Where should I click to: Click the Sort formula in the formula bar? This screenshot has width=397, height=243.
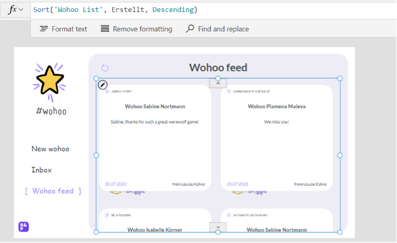115,9
